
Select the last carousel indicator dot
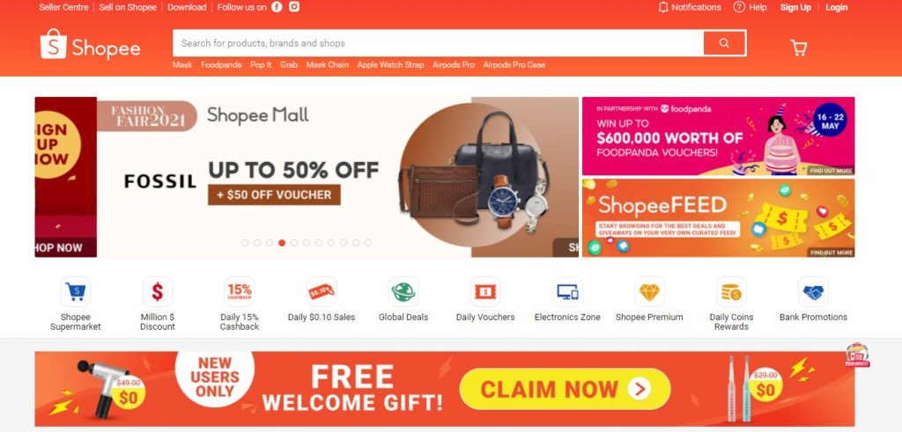pos(368,243)
